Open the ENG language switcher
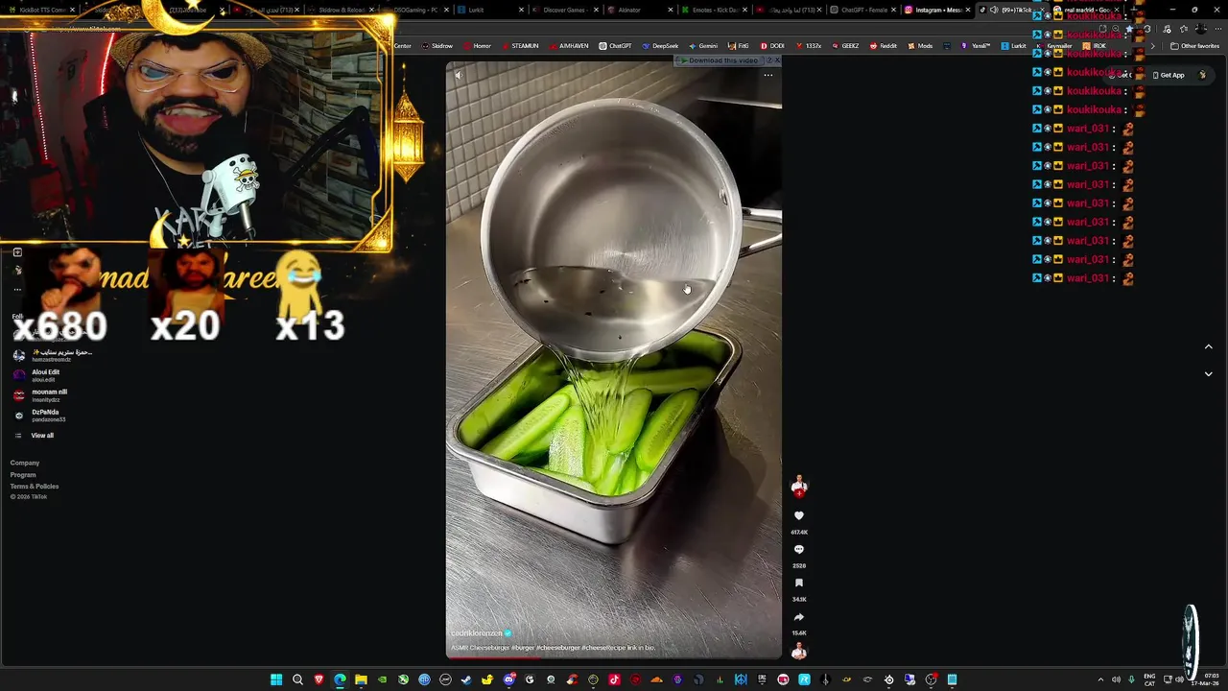The image size is (1228, 691). coord(1149,679)
